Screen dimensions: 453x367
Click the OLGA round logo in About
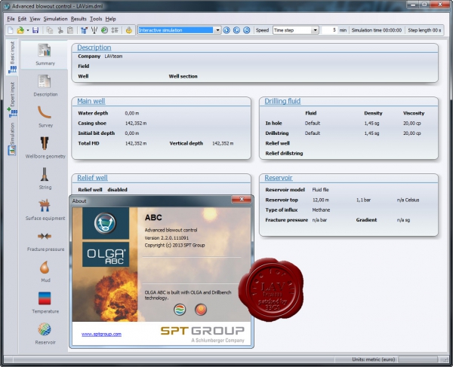[180, 310]
